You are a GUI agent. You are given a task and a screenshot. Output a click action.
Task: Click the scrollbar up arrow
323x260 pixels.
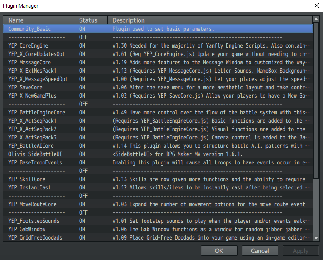click(x=316, y=19)
